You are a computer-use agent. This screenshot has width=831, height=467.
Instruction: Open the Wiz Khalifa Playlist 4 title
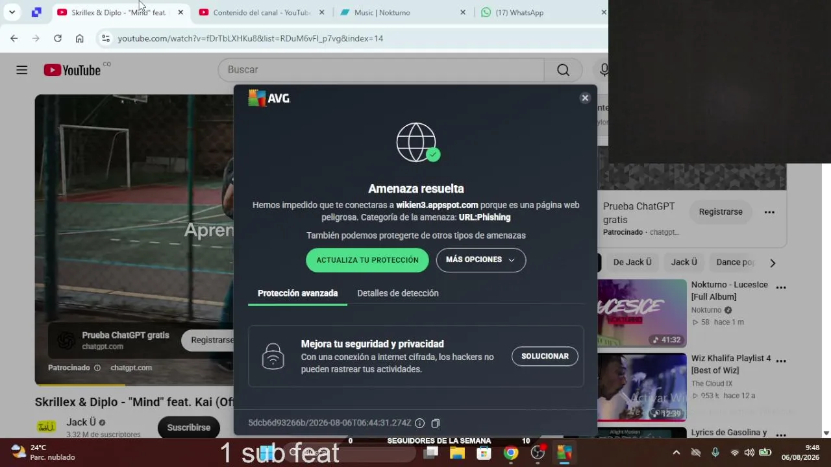731,364
